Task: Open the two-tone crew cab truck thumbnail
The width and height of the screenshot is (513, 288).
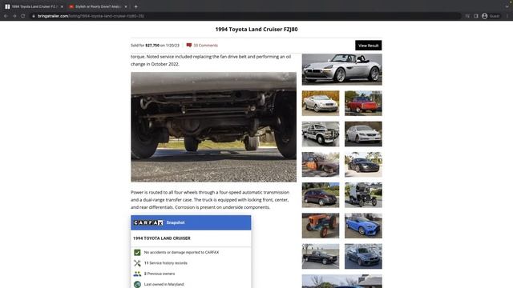Action: [x=321, y=134]
